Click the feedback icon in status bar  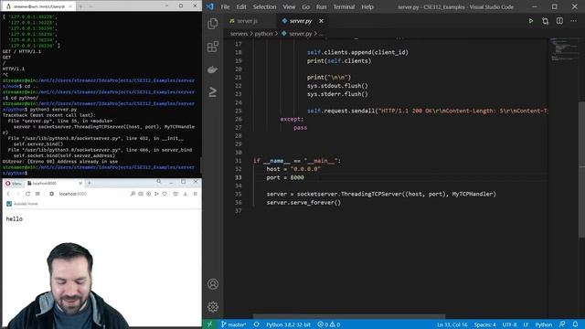pos(562,324)
